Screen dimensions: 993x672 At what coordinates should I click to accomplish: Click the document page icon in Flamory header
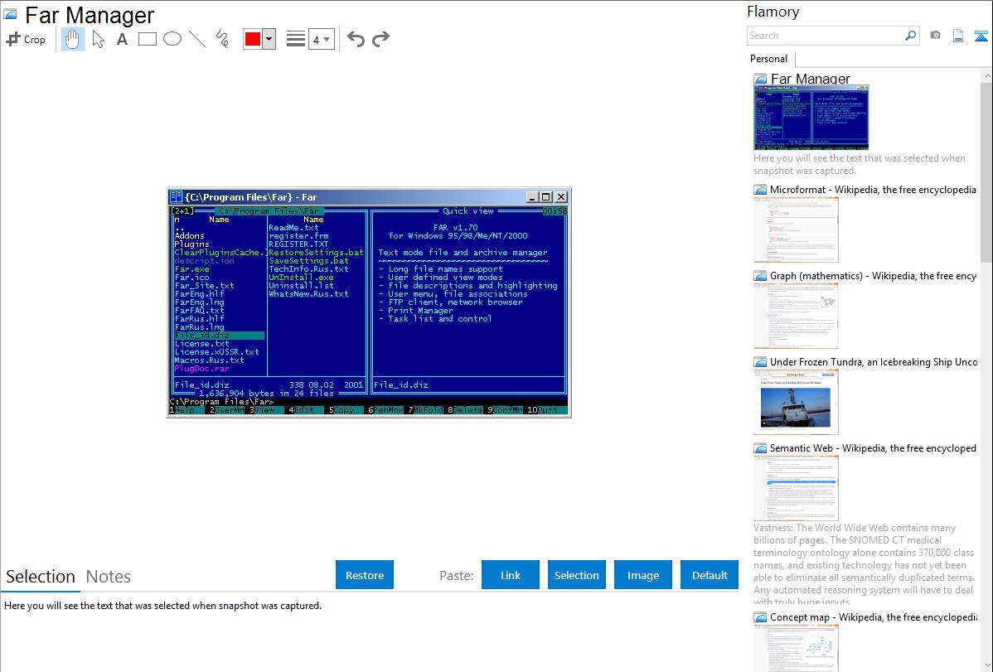pos(958,36)
